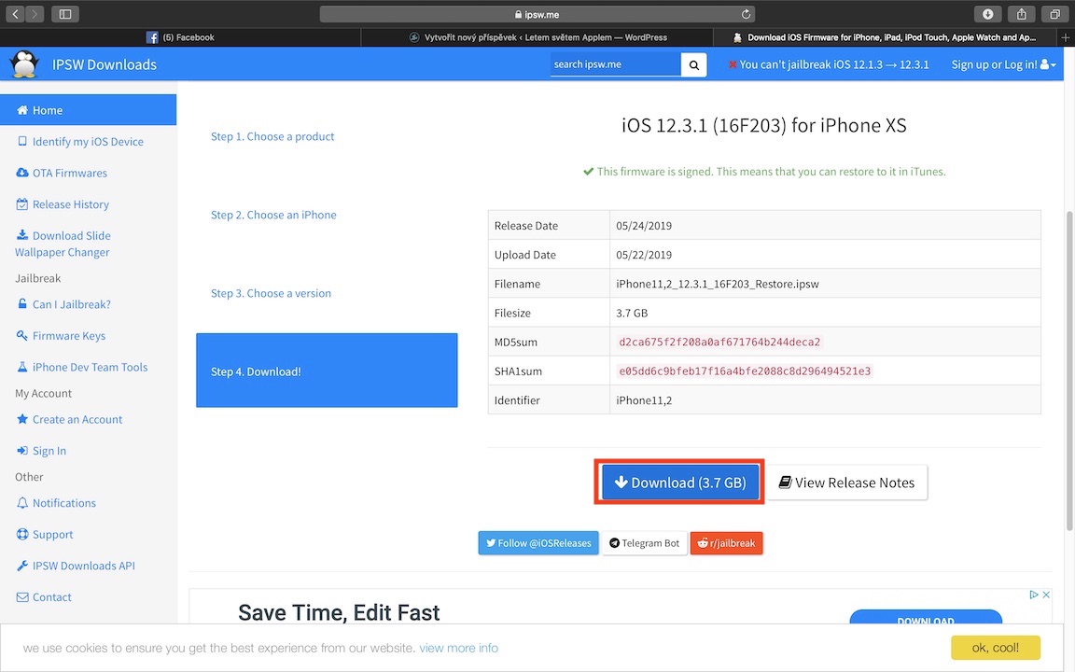Image resolution: width=1075 pixels, height=672 pixels.
Task: Switch to the Facebook tab
Action: (x=180, y=37)
